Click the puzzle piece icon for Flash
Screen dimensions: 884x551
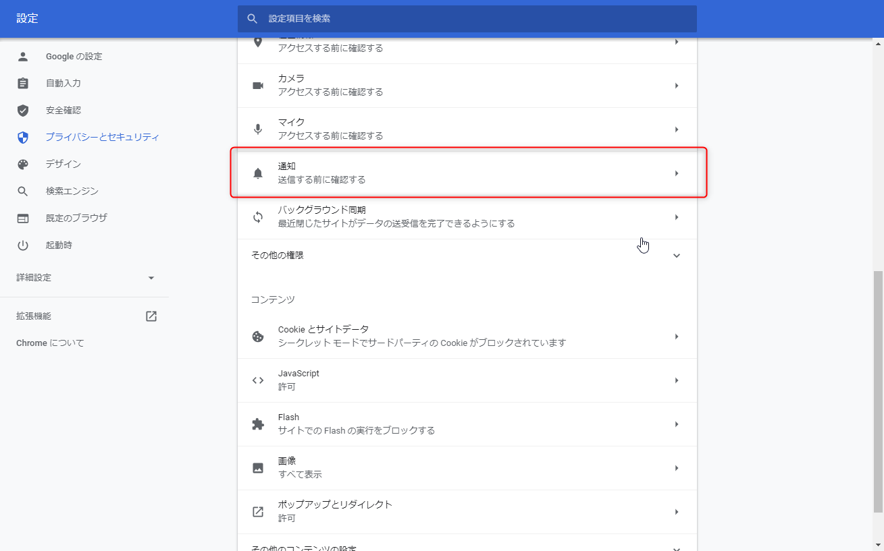click(258, 424)
